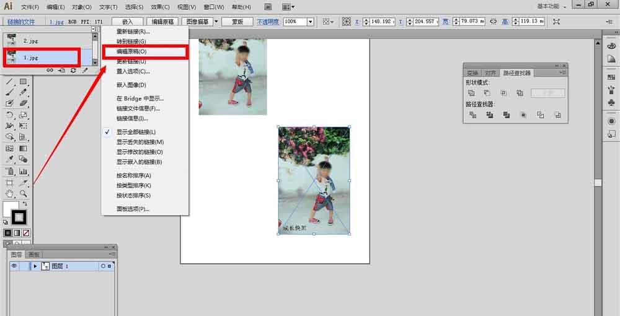Select the Hand tool
The height and width of the screenshot is (316, 620).
pyautogui.click(x=9, y=193)
